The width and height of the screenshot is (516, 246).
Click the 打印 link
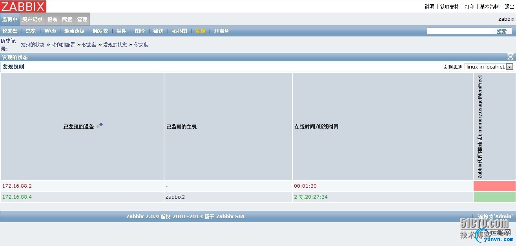470,7
